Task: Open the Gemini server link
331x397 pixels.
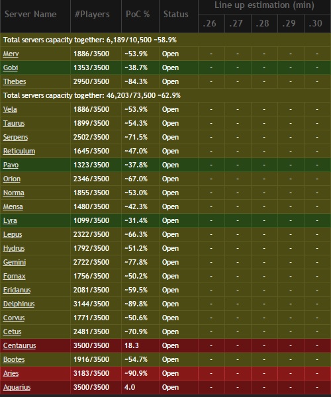Action: click(15, 262)
